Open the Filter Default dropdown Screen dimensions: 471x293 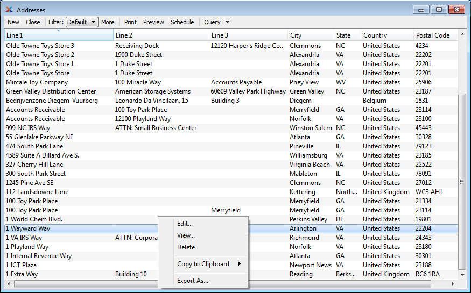click(x=82, y=22)
